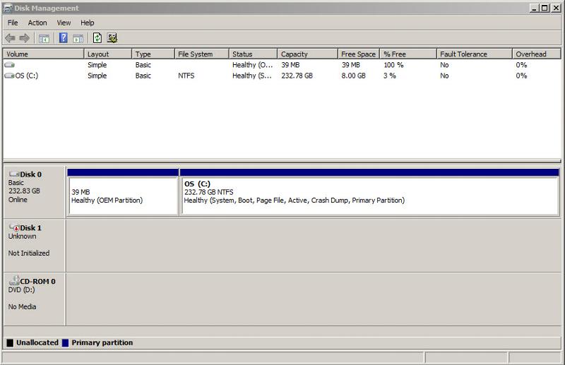565x365 pixels.
Task: Click the Disk 1 Not Initialized text
Action: 29,253
